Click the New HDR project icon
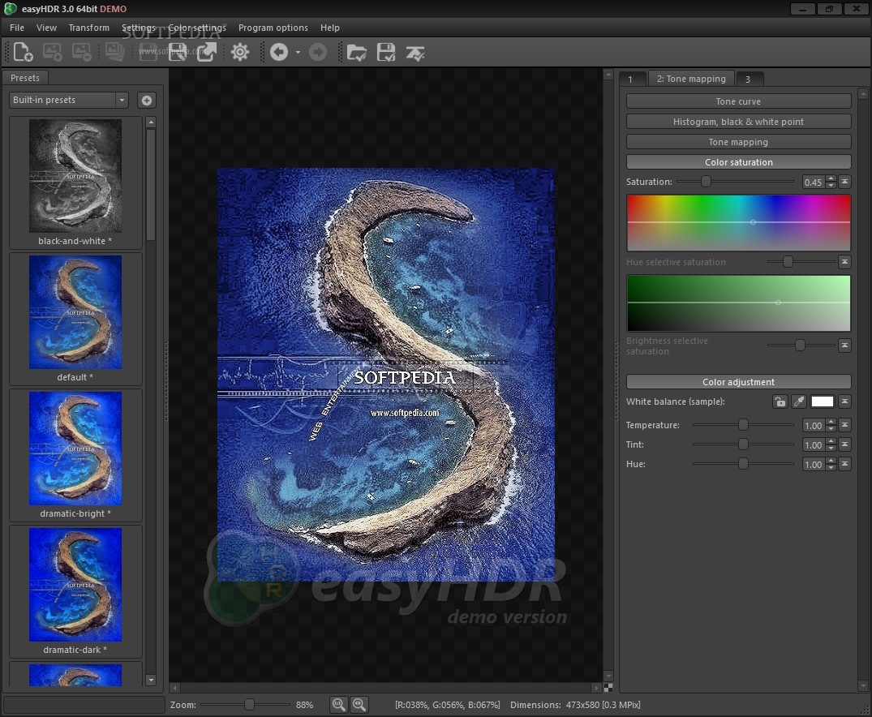This screenshot has height=717, width=872. 24,52
